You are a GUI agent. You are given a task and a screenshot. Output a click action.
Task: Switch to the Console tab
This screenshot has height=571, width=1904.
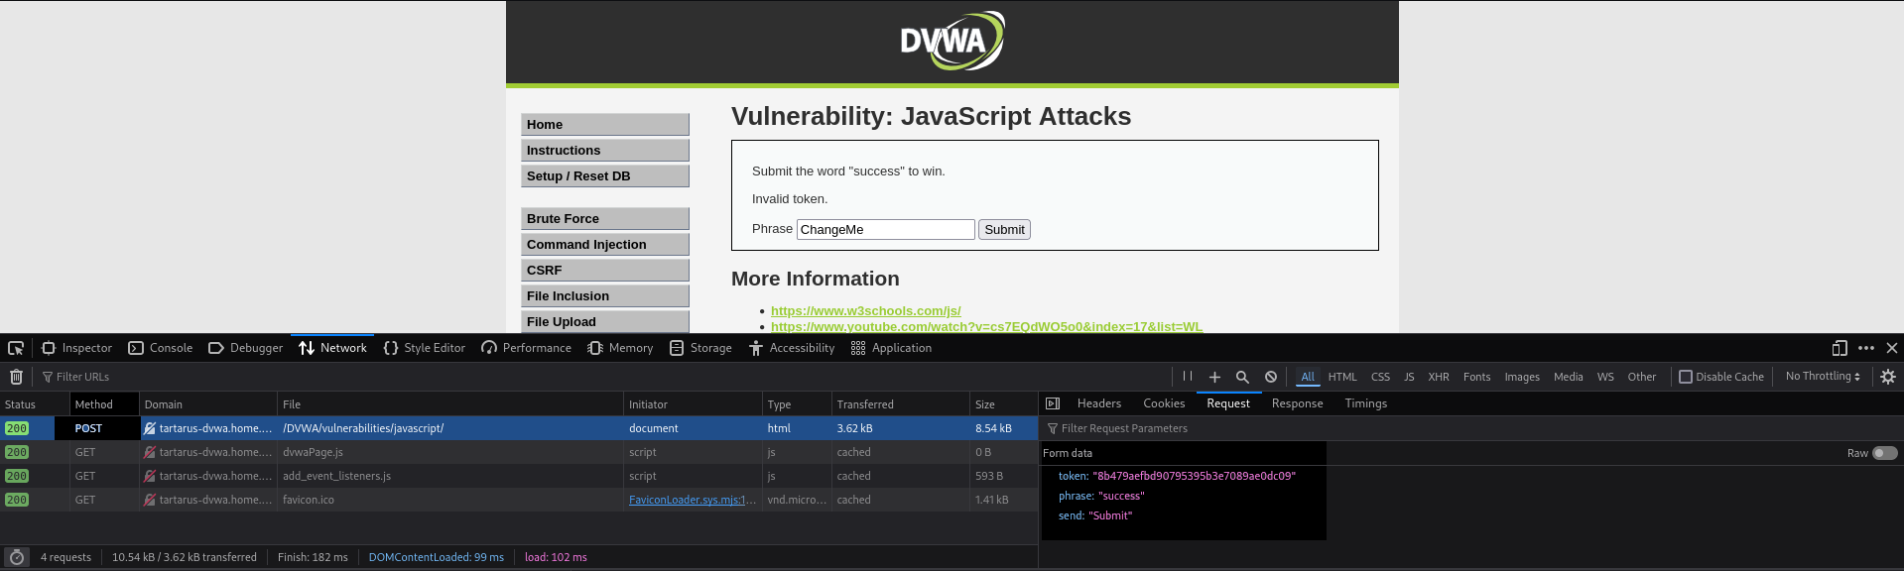(x=161, y=348)
